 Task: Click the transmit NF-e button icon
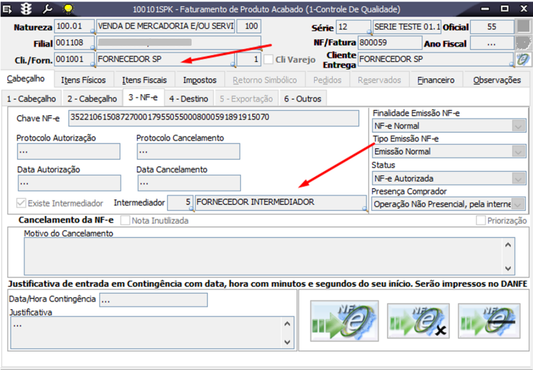tap(344, 321)
